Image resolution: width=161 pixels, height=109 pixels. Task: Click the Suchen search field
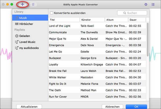(132, 13)
